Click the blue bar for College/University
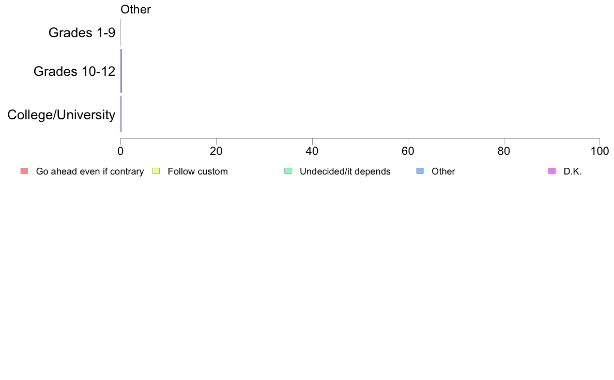Screen dimensions: 614x380 [121, 114]
